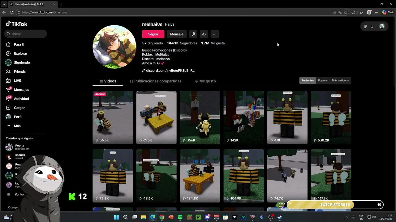Viewport: 396px width, 222px height.
Task: Open the video with 74.7K views
Action: click(x=287, y=176)
